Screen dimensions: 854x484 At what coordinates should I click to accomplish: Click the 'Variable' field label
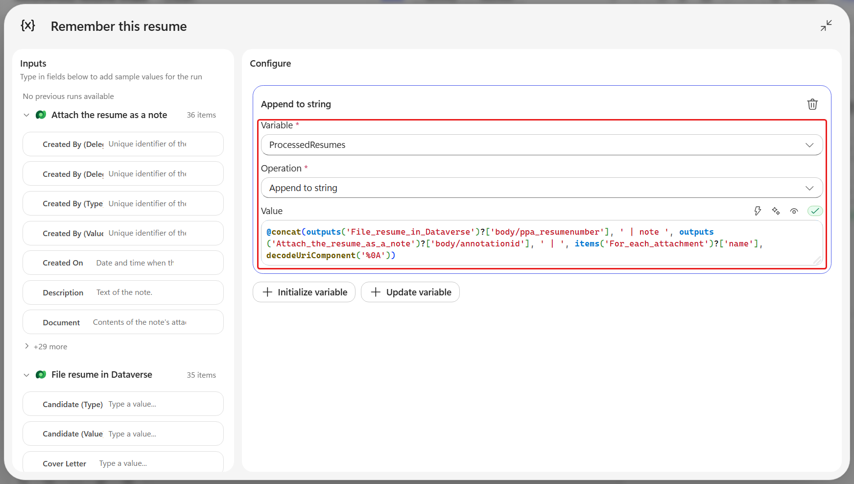(x=277, y=125)
